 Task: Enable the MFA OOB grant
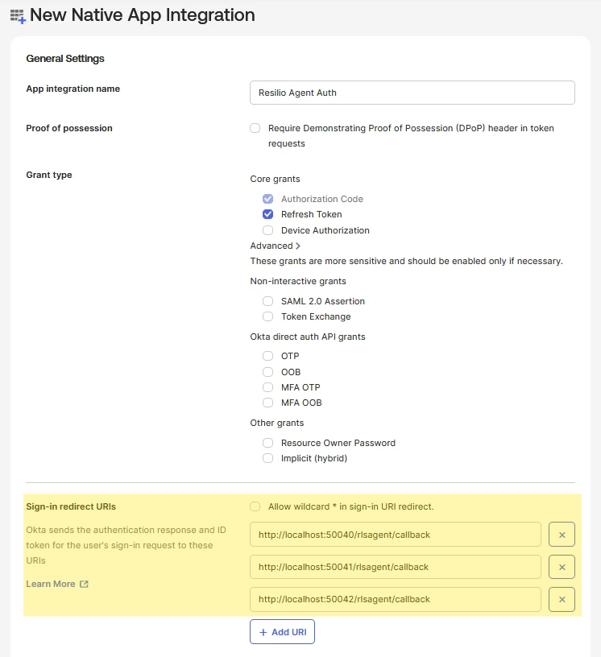[267, 403]
